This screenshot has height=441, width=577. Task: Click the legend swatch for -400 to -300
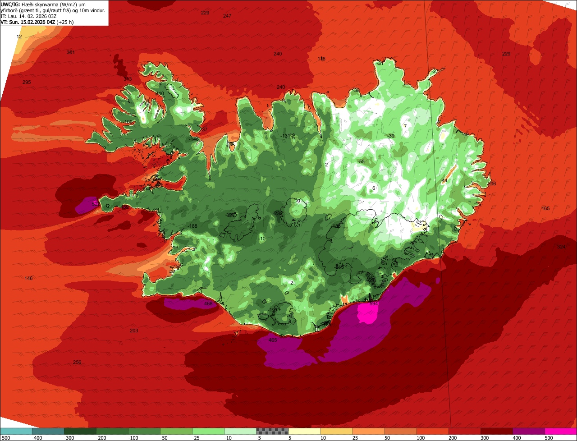tap(48, 431)
